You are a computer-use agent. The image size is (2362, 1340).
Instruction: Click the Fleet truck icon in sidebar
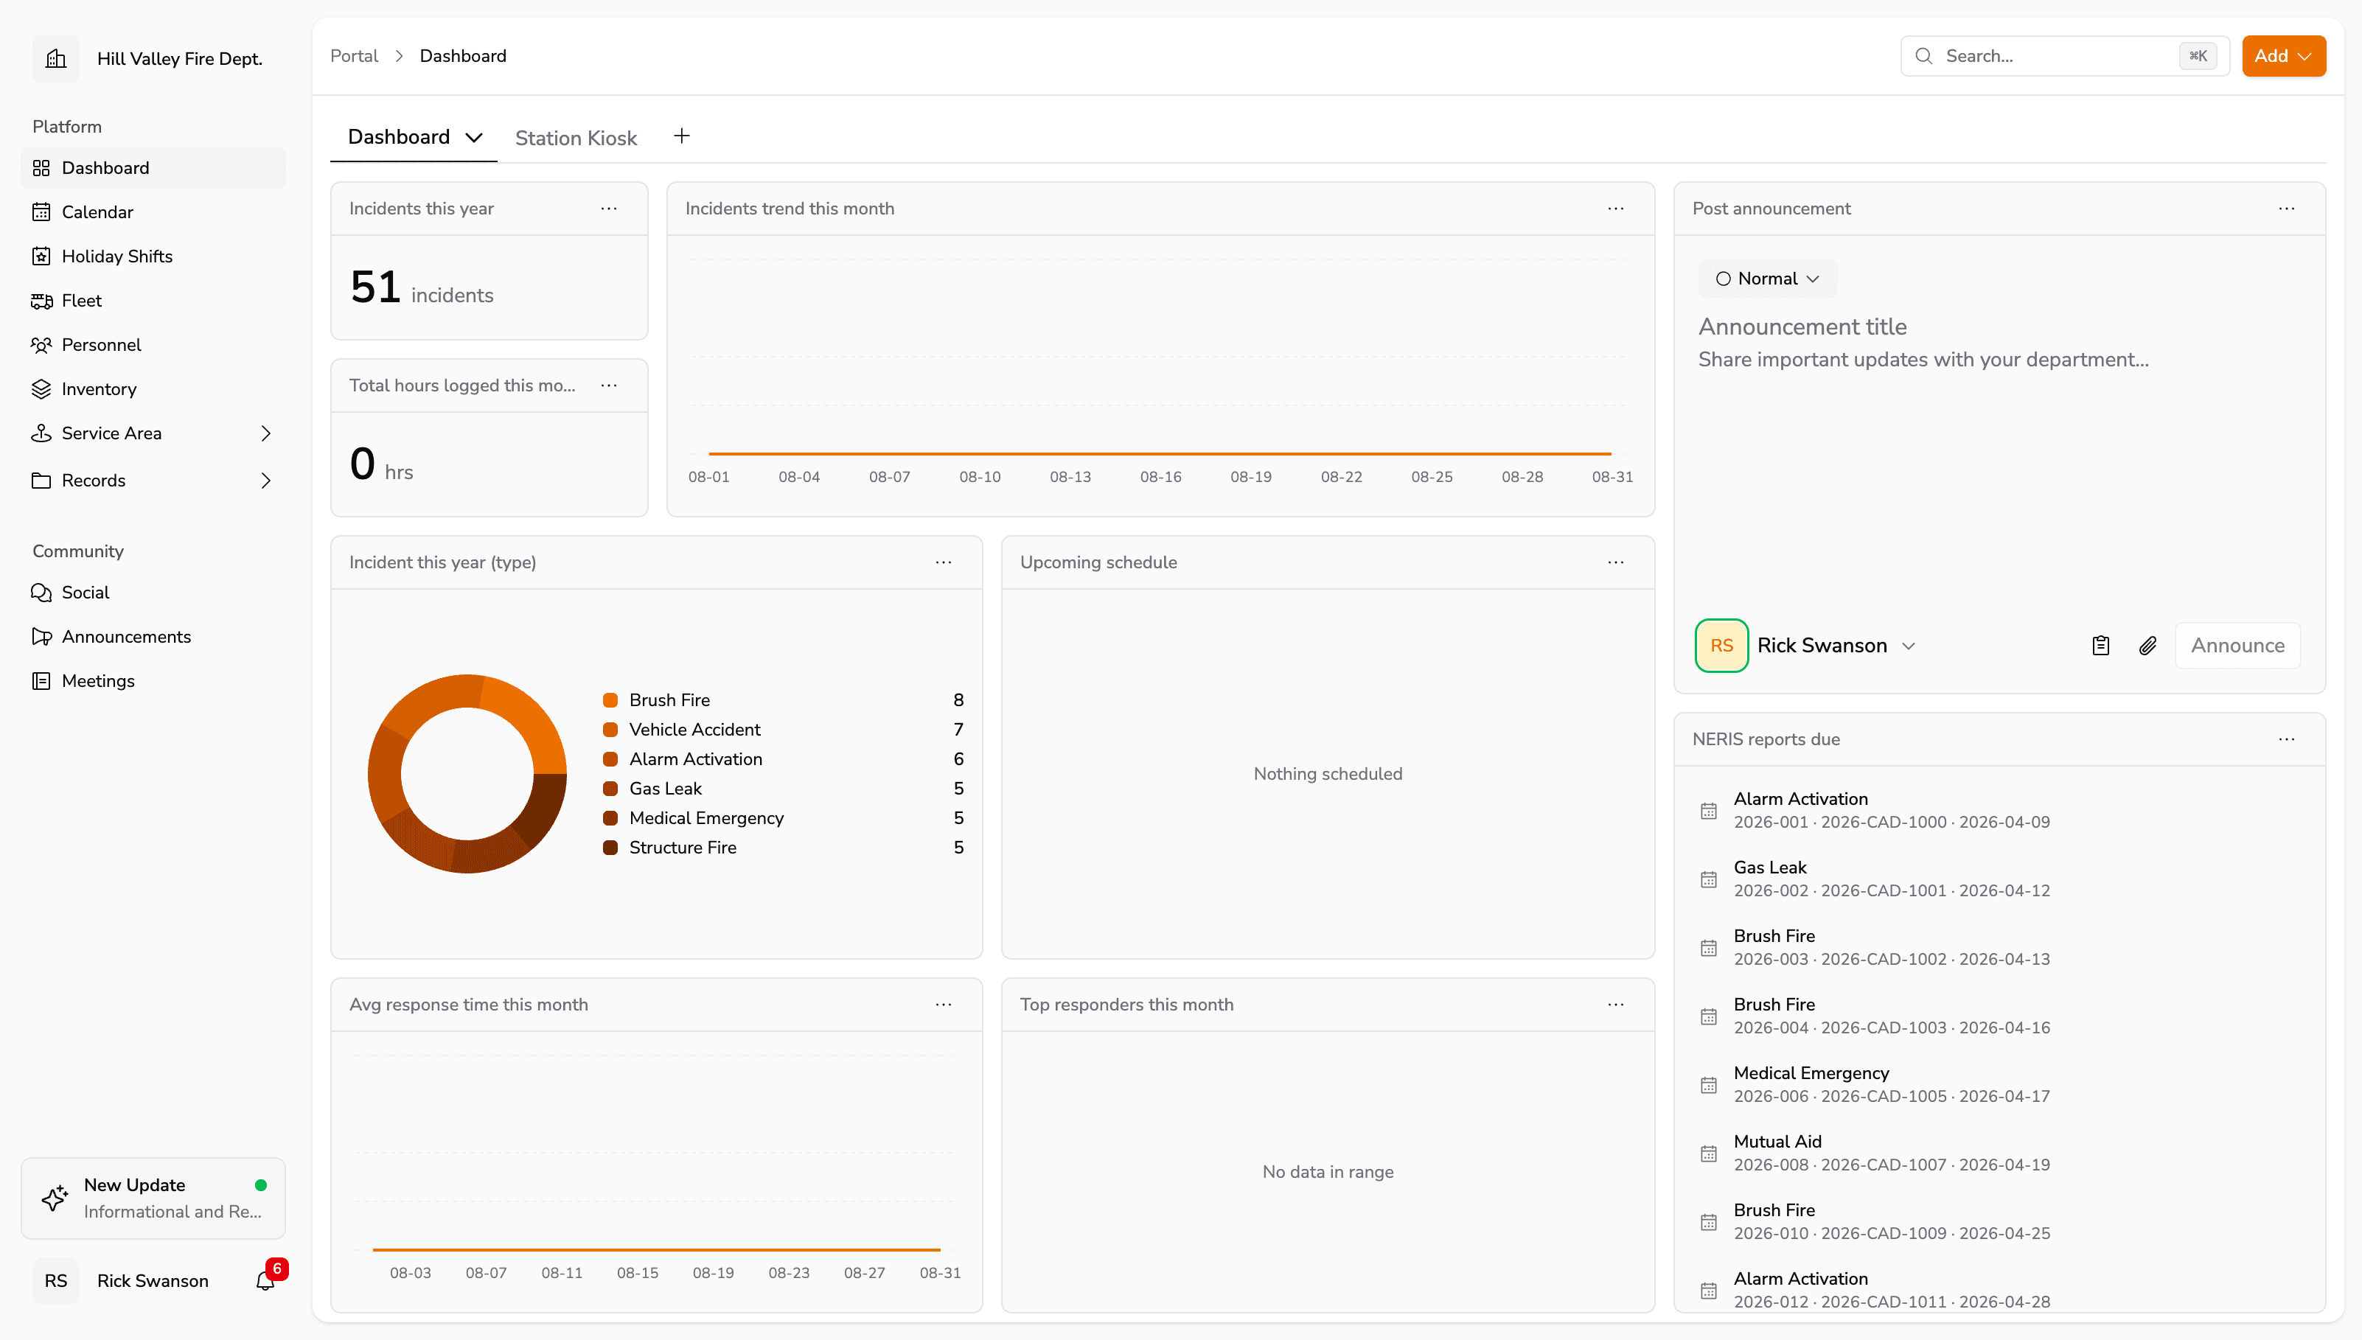click(x=41, y=301)
